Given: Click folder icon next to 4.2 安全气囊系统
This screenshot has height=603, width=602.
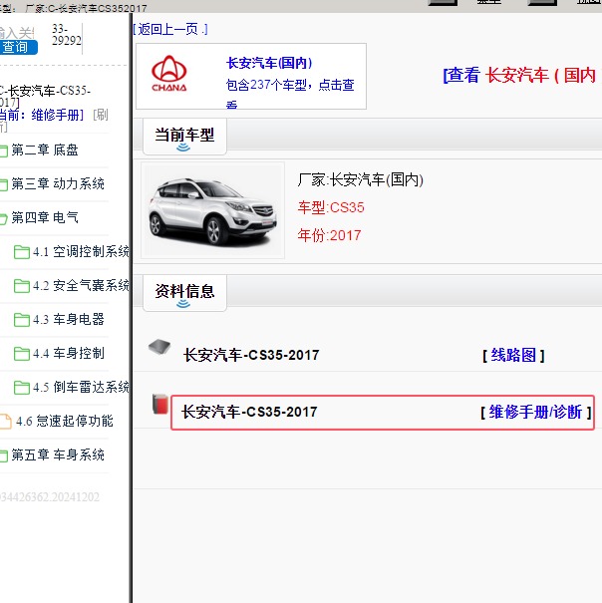Looking at the screenshot, I should (x=22, y=286).
